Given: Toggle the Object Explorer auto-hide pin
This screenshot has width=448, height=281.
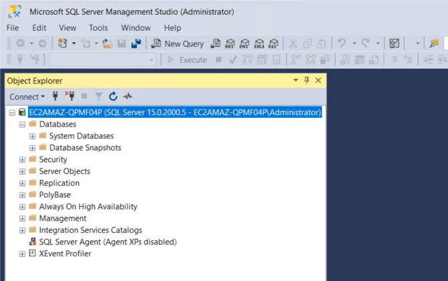Looking at the screenshot, I should tap(307, 80).
